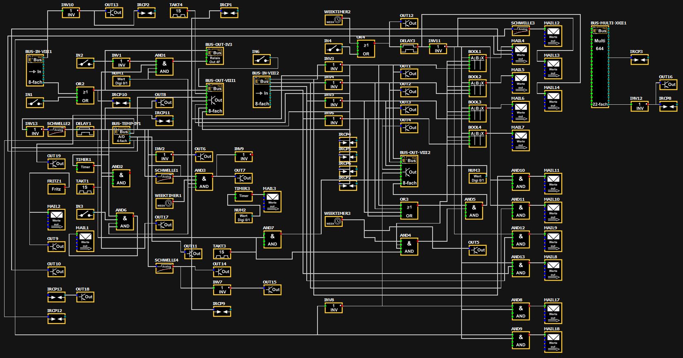Select the BUS-OUT-IV3 relay output block
The image size is (683, 358).
[x=215, y=56]
